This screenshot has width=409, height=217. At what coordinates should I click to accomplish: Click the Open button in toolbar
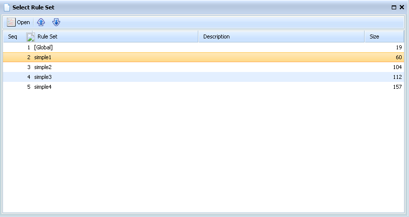point(18,22)
